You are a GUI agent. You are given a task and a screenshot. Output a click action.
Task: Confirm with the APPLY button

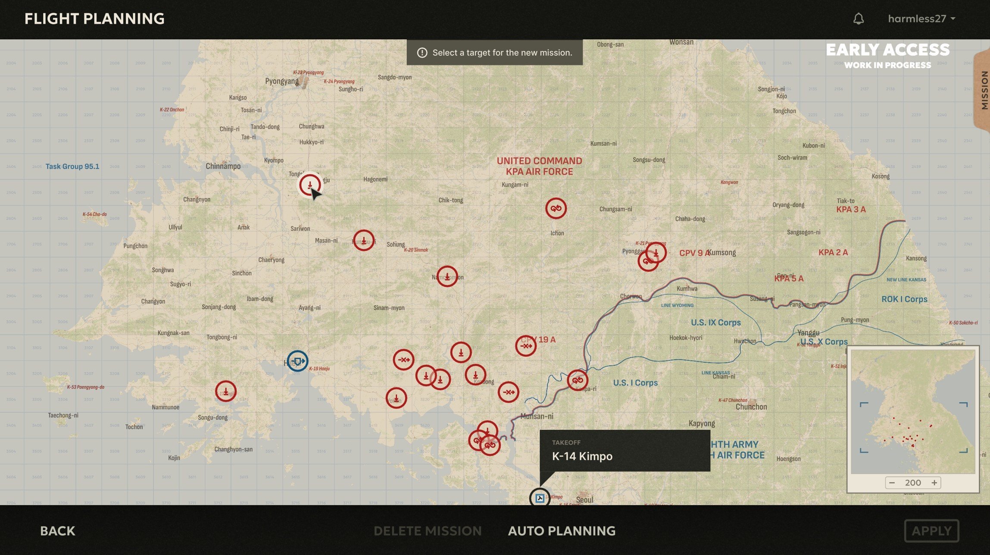[931, 531]
